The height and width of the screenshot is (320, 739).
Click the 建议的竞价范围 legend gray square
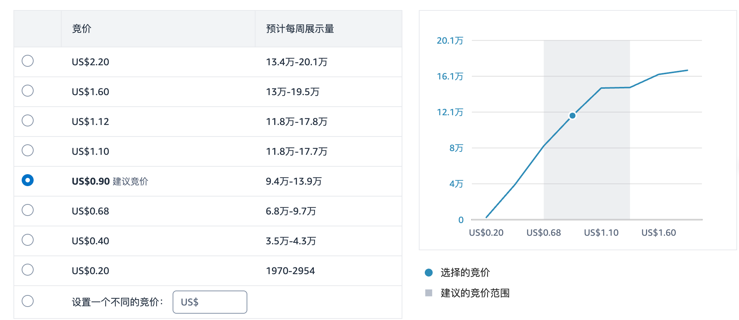pos(429,293)
